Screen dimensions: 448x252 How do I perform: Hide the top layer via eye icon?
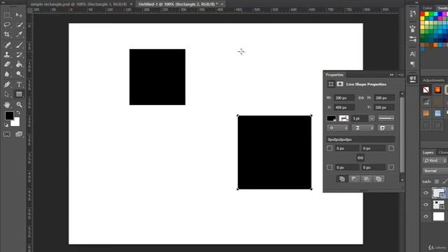426,193
